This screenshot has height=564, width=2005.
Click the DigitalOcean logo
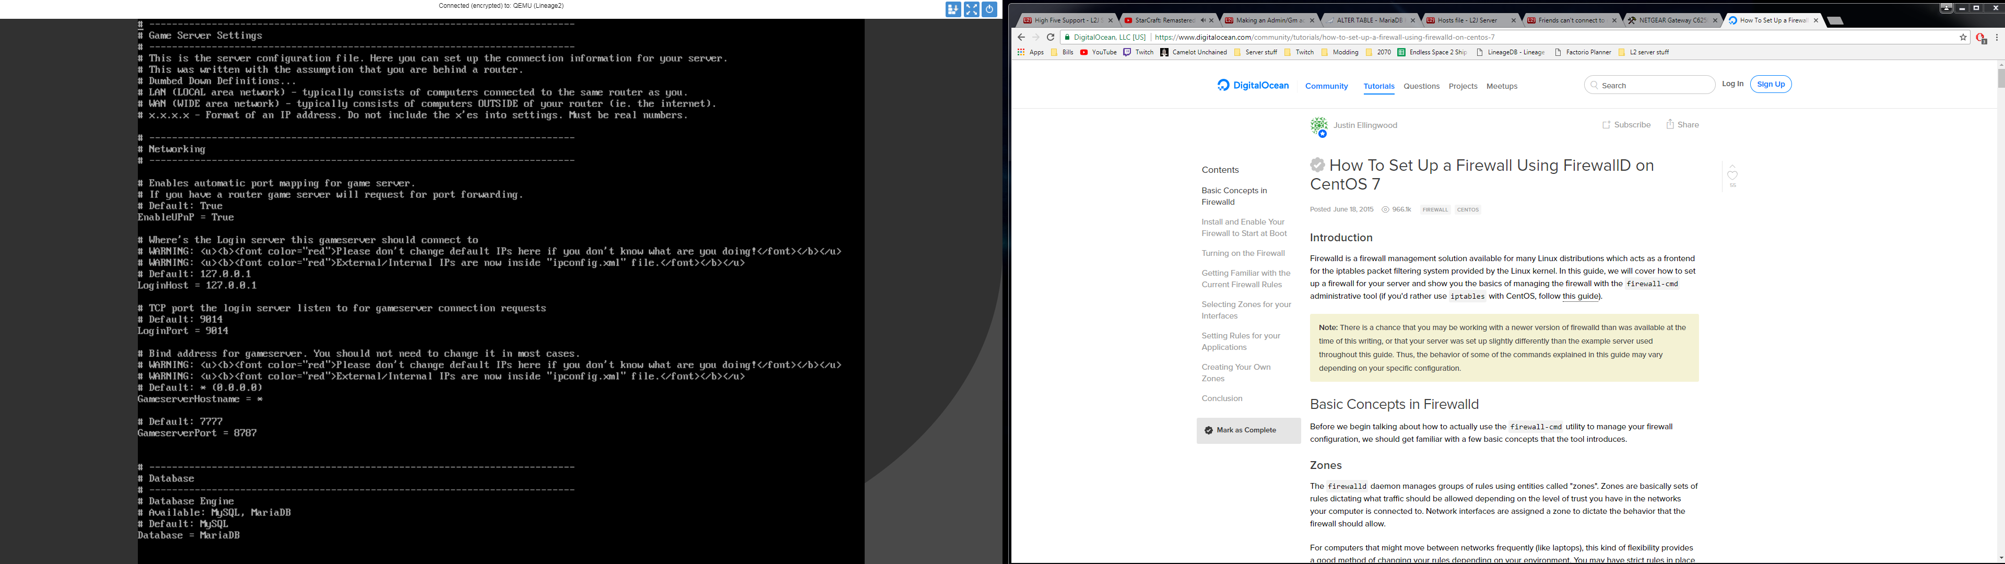[x=1253, y=86]
